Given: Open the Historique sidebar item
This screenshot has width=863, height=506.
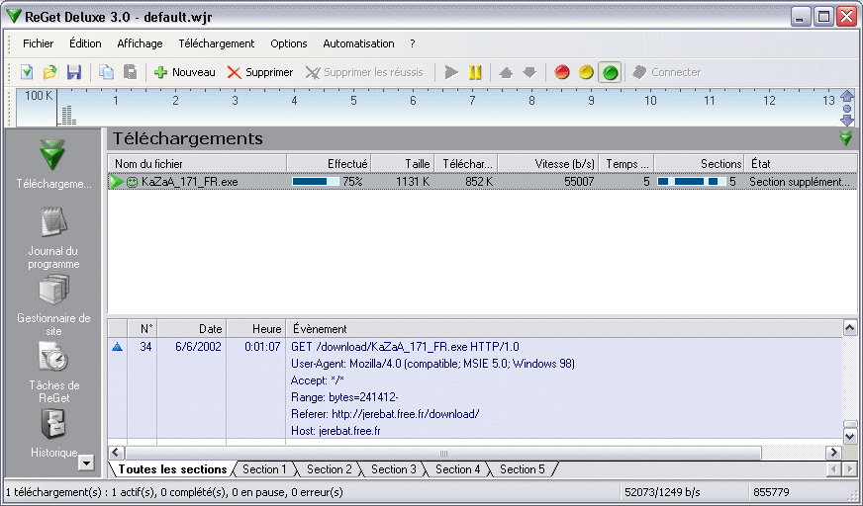Looking at the screenshot, I should pyautogui.click(x=53, y=434).
